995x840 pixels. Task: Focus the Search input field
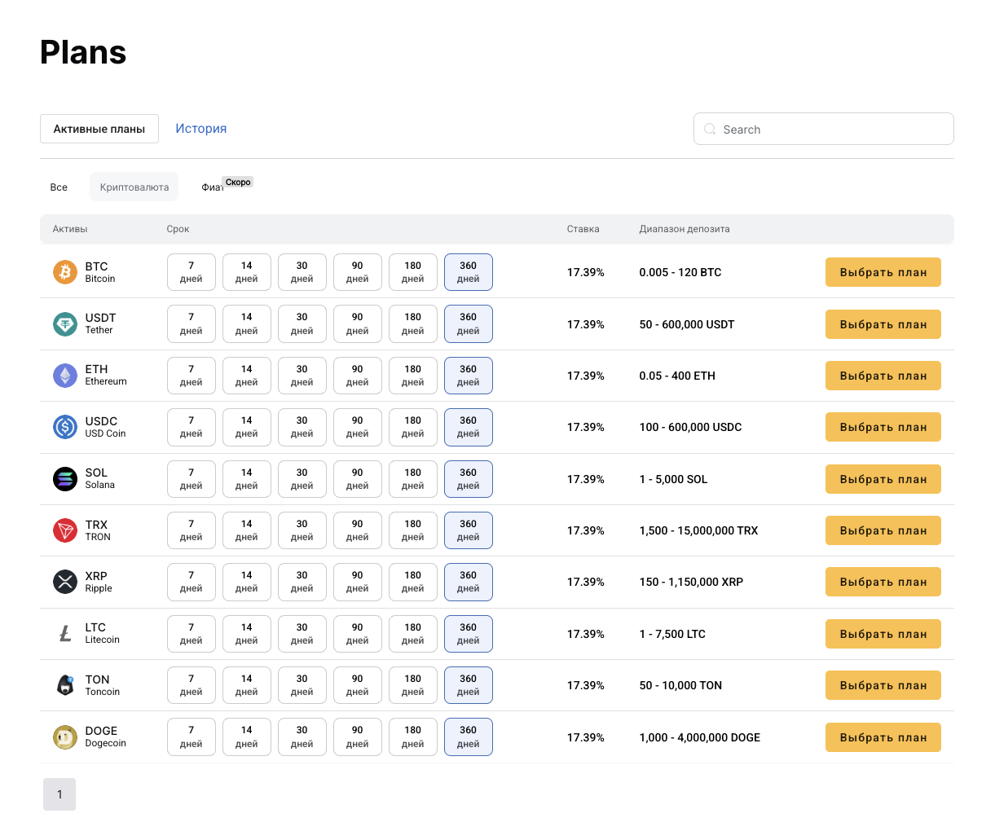(831, 130)
